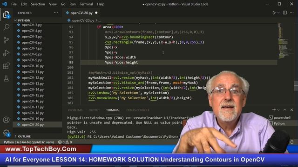Open run options dropdown beside play button
The image size is (298, 167).
coord(278,13)
